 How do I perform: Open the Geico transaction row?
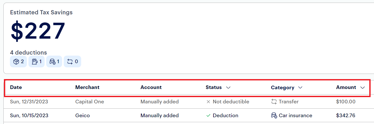[189, 115]
